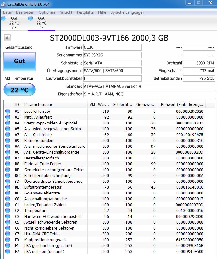Click the Eingeschaltet 733 mal field
217x259 pixels.
tap(199, 71)
